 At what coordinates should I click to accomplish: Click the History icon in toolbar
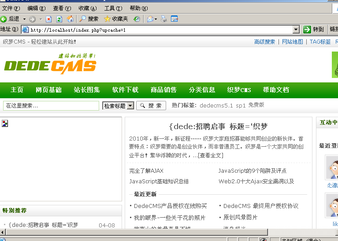click(x=137, y=19)
